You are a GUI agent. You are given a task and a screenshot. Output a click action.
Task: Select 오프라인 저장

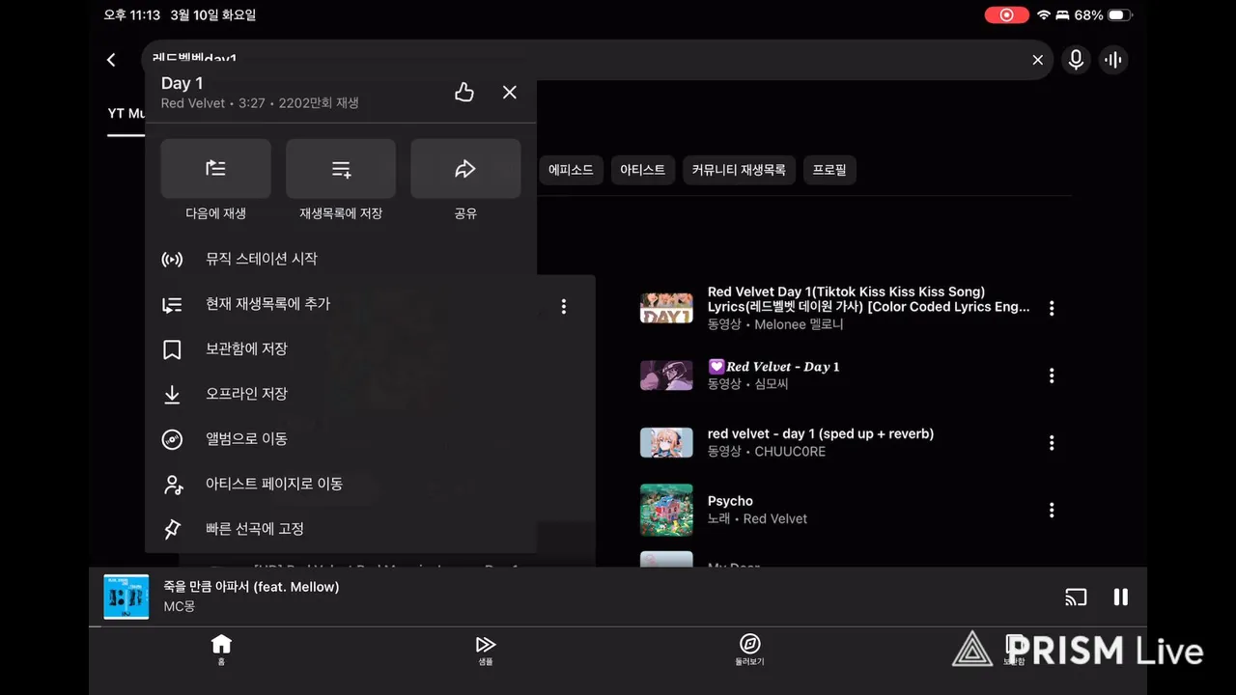tap(341, 394)
